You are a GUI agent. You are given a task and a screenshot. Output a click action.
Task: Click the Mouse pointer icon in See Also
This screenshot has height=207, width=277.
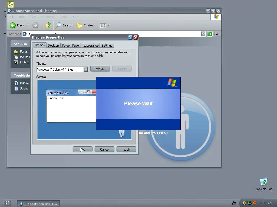click(x=16, y=57)
